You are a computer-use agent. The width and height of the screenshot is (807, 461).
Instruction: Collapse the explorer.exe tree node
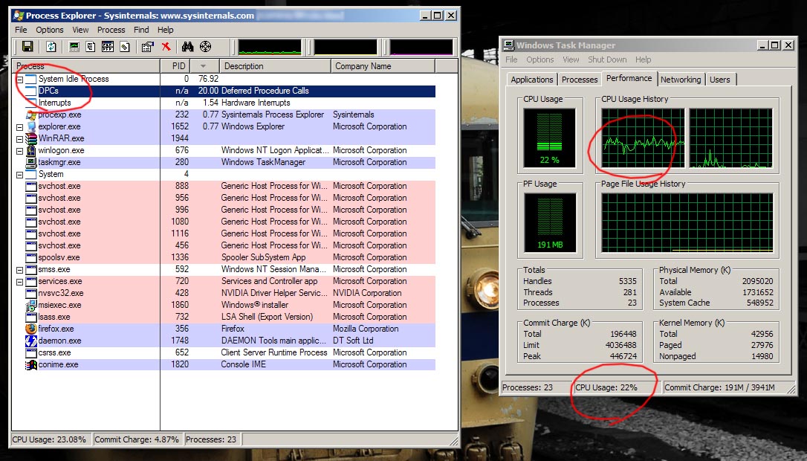click(x=19, y=127)
